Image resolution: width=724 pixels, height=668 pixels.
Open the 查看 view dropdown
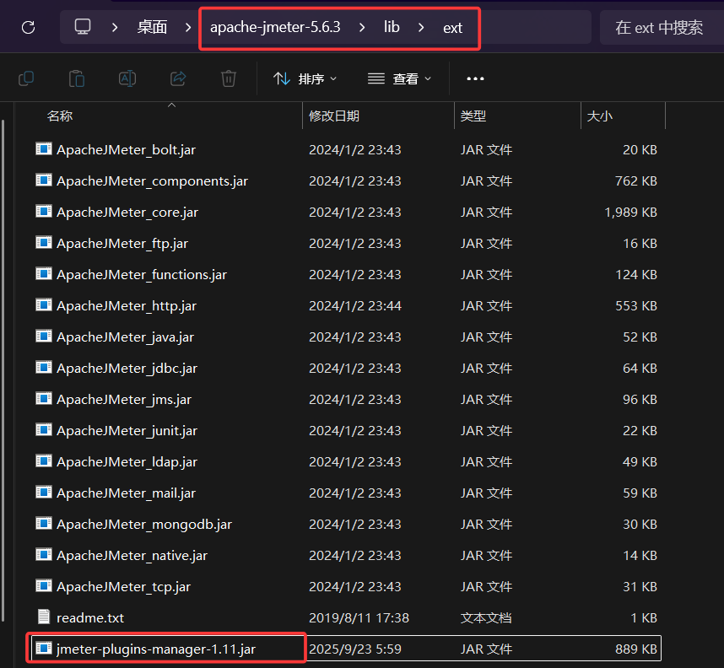[399, 79]
